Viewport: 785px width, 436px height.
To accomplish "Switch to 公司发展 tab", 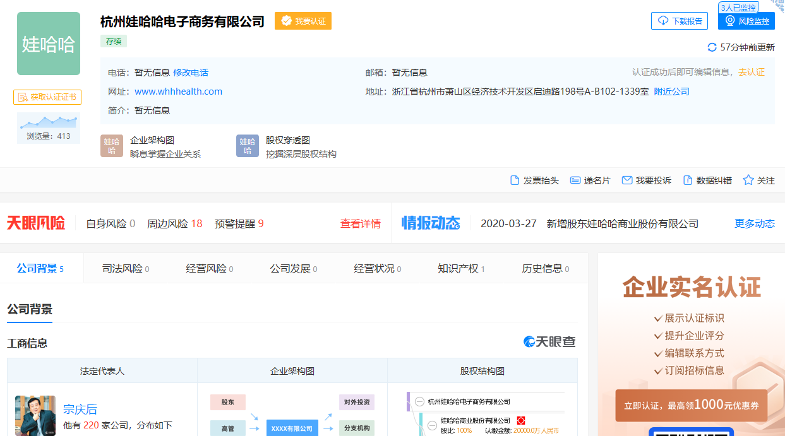I will [x=294, y=269].
